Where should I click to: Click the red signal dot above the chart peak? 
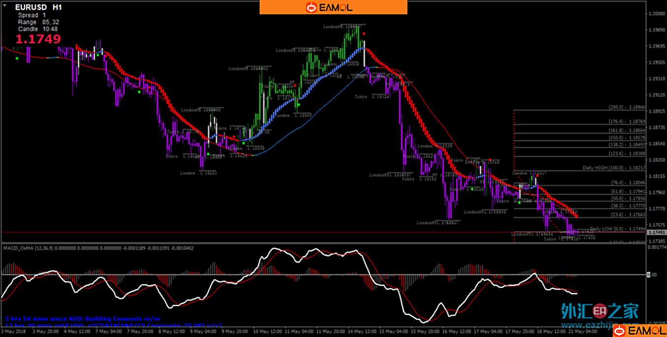click(364, 34)
